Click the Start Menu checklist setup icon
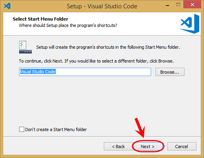 tap(25, 47)
